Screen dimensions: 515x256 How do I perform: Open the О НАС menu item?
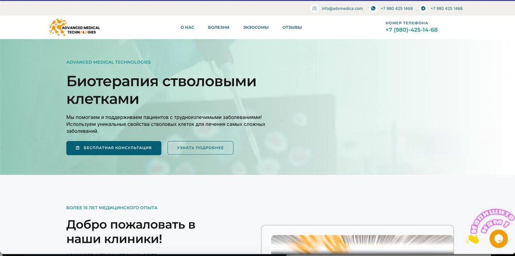point(187,27)
